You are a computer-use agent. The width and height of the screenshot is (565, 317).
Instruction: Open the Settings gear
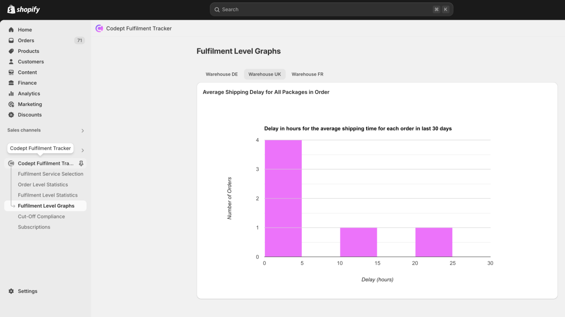pyautogui.click(x=11, y=291)
